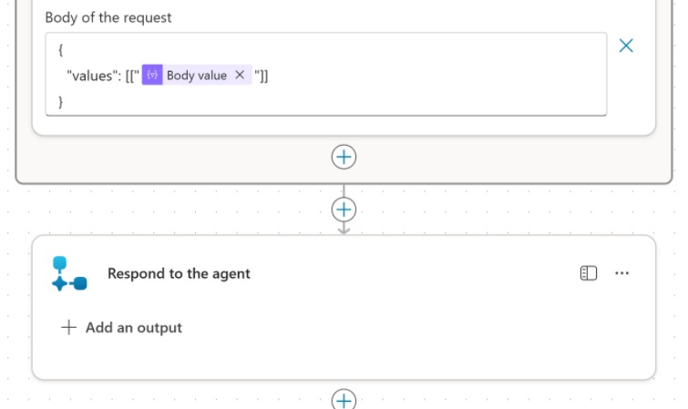Insert a step above Respond to the agent
This screenshot has height=409, width=688.
[x=344, y=210]
